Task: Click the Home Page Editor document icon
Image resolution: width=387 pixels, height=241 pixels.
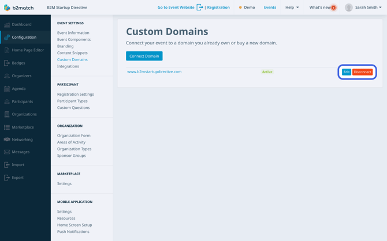Action: 7,50
